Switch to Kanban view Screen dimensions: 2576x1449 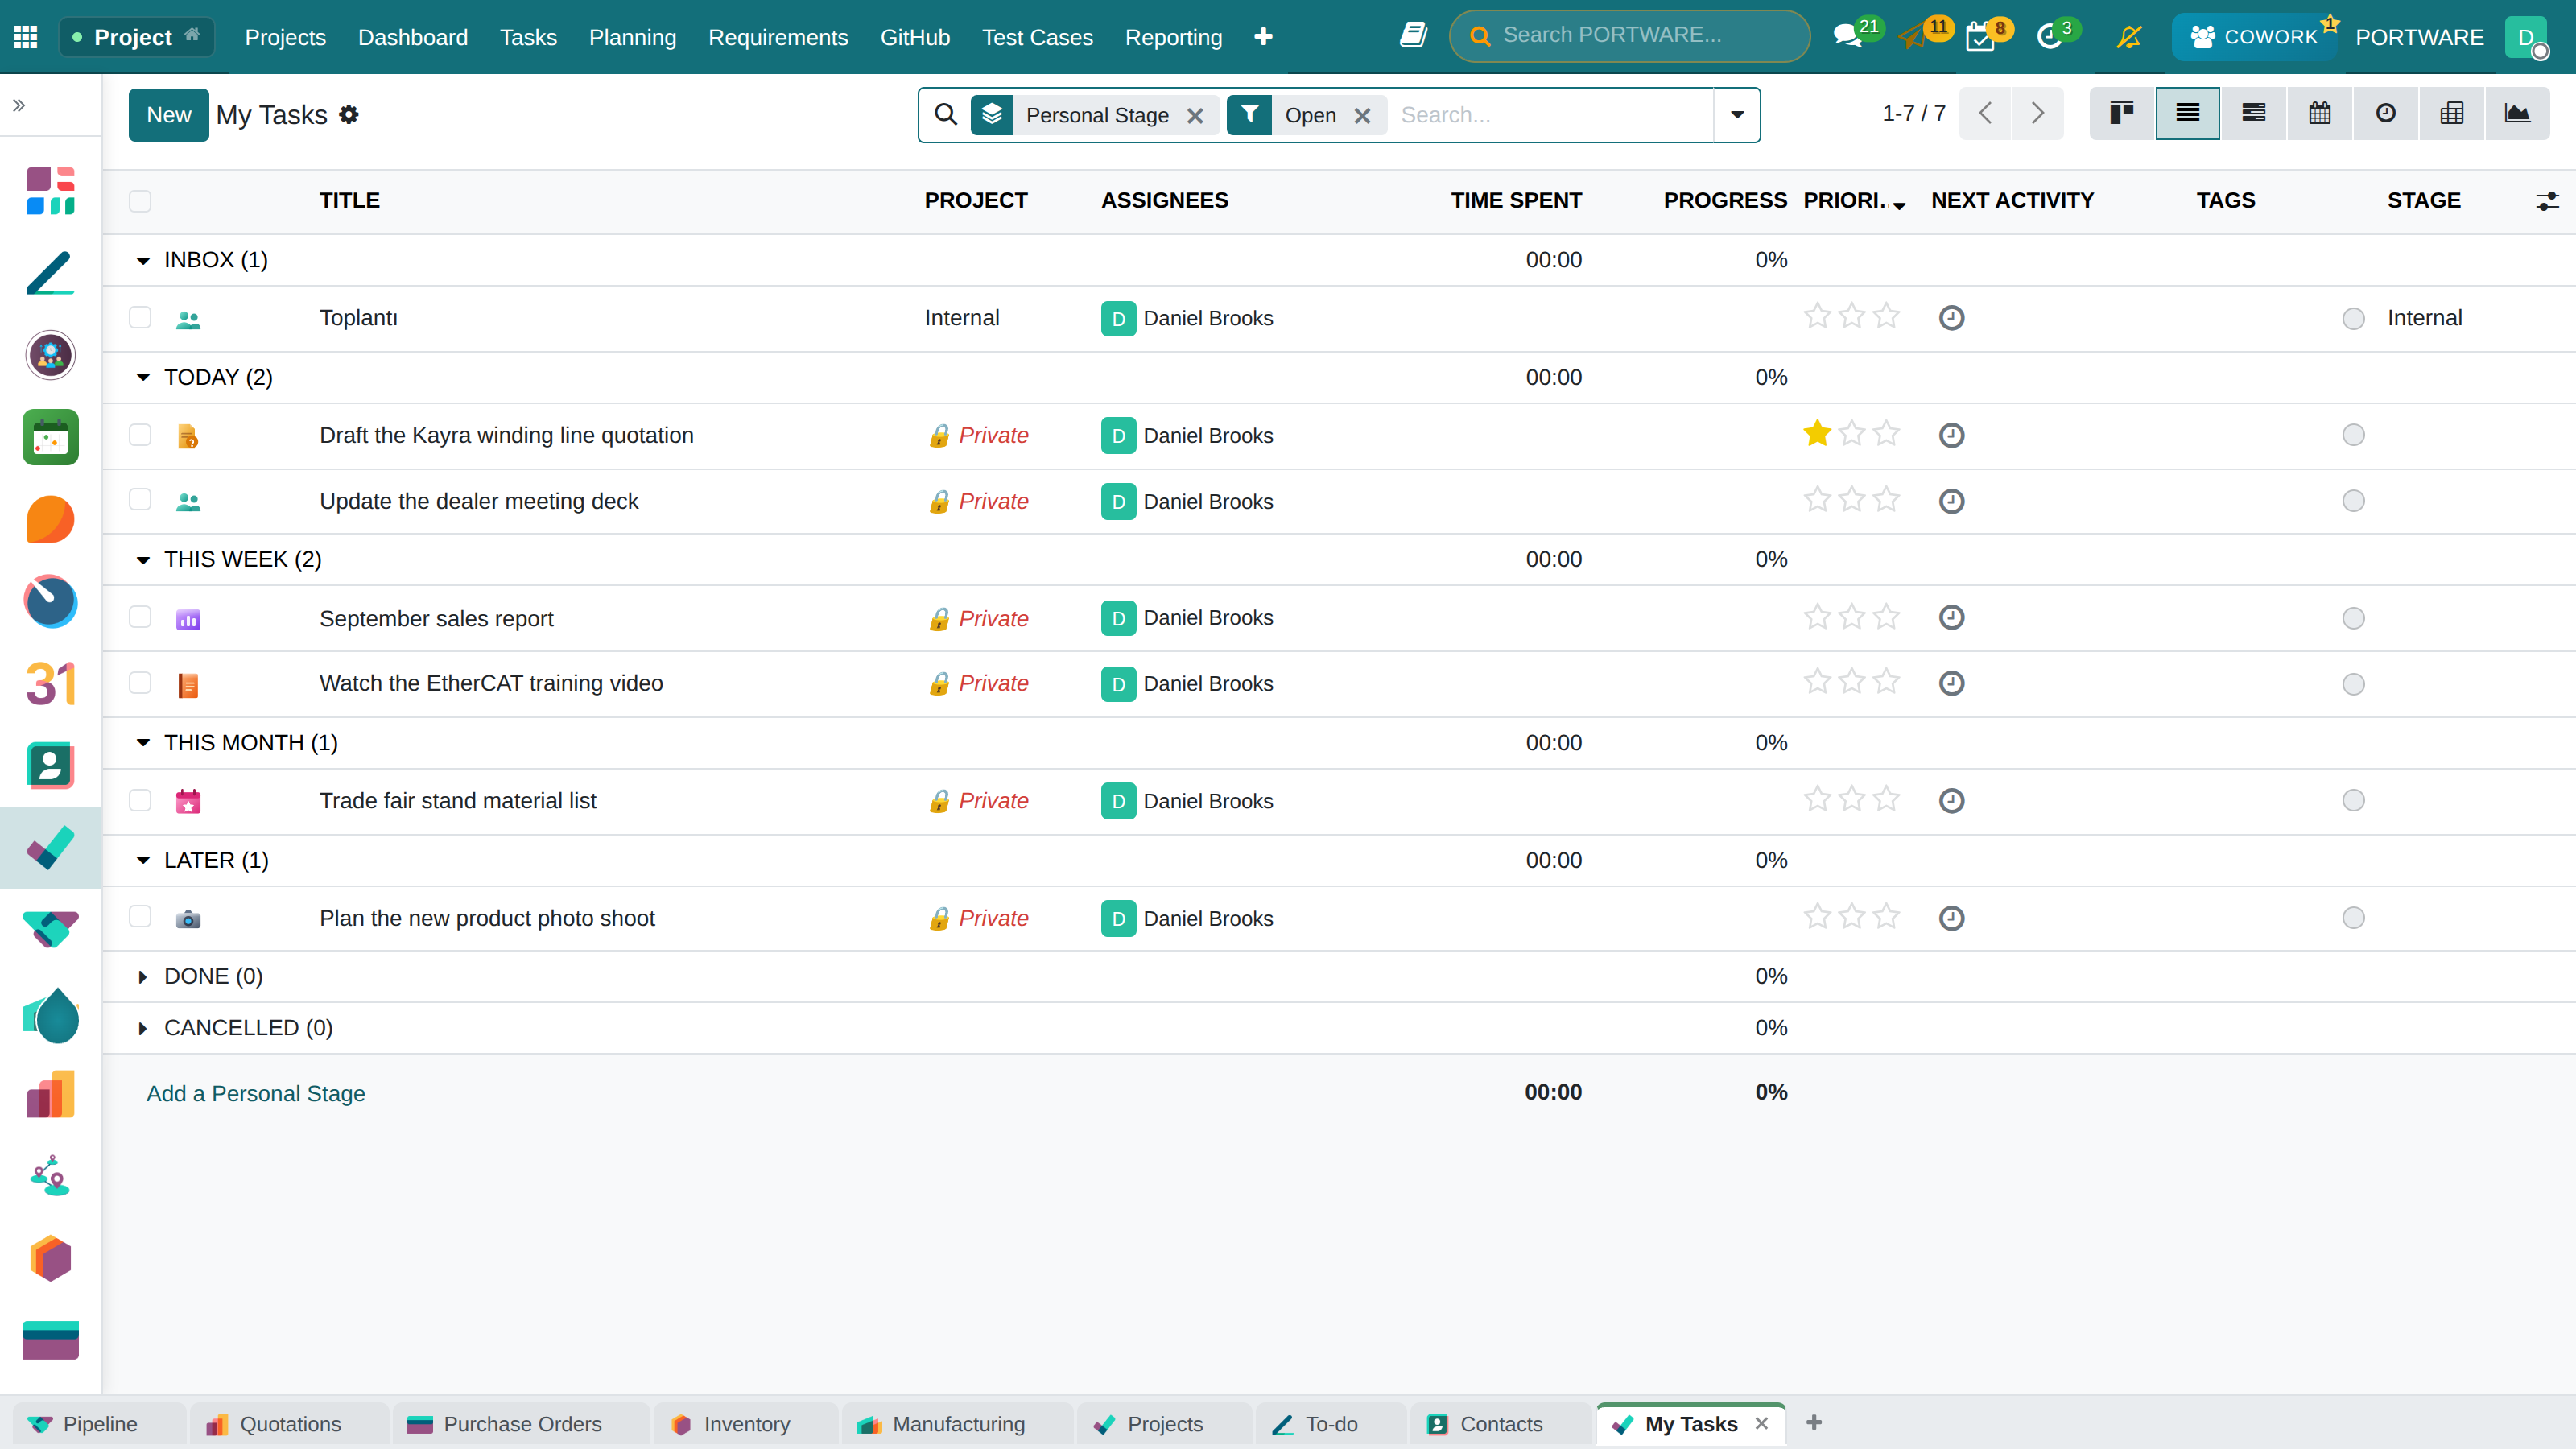click(2122, 113)
